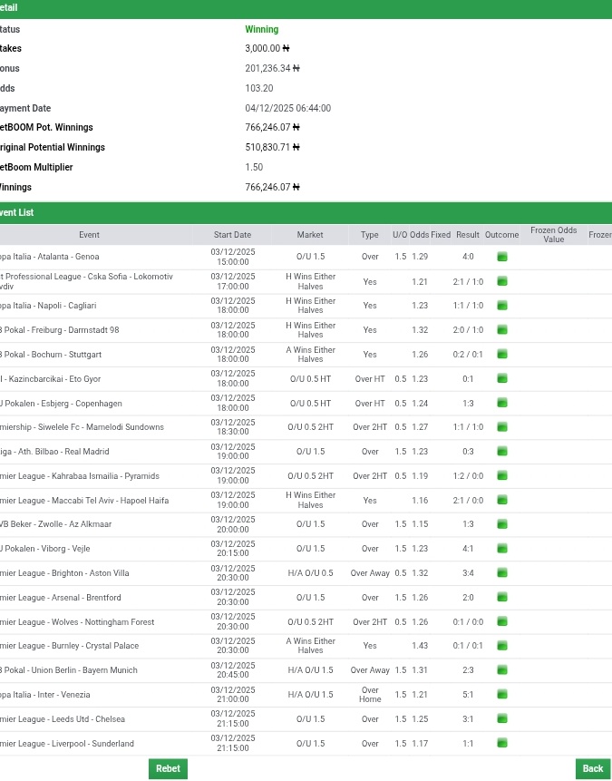Click the Event List section header
Image resolution: width=612 pixels, height=781 pixels.
pyautogui.click(x=306, y=212)
